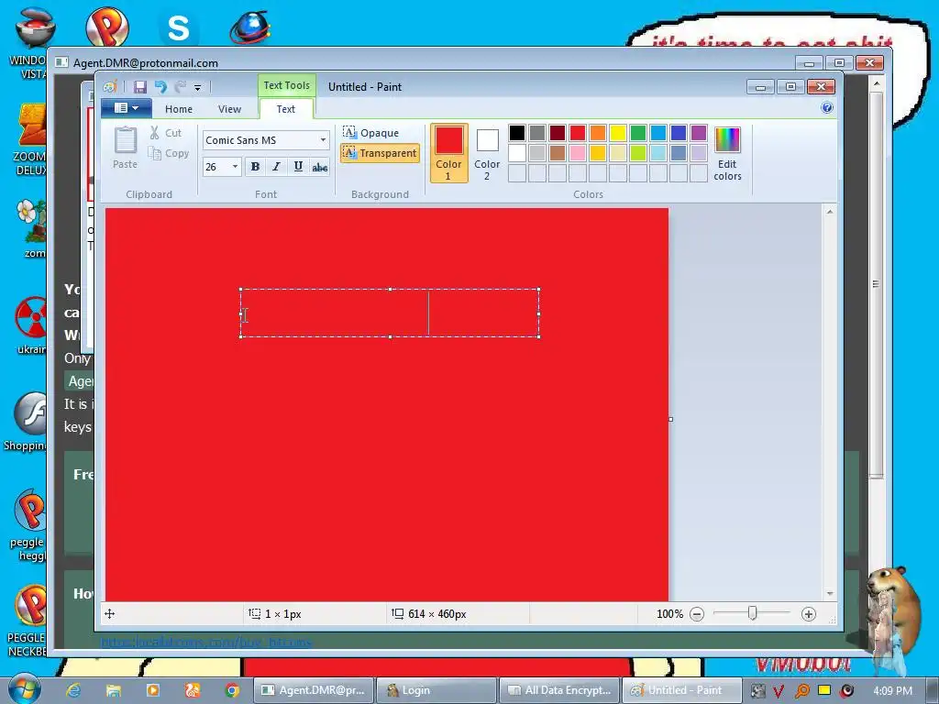Click the Save icon in Paint's quick access toolbar
This screenshot has height=704, width=939.
pyautogui.click(x=140, y=87)
